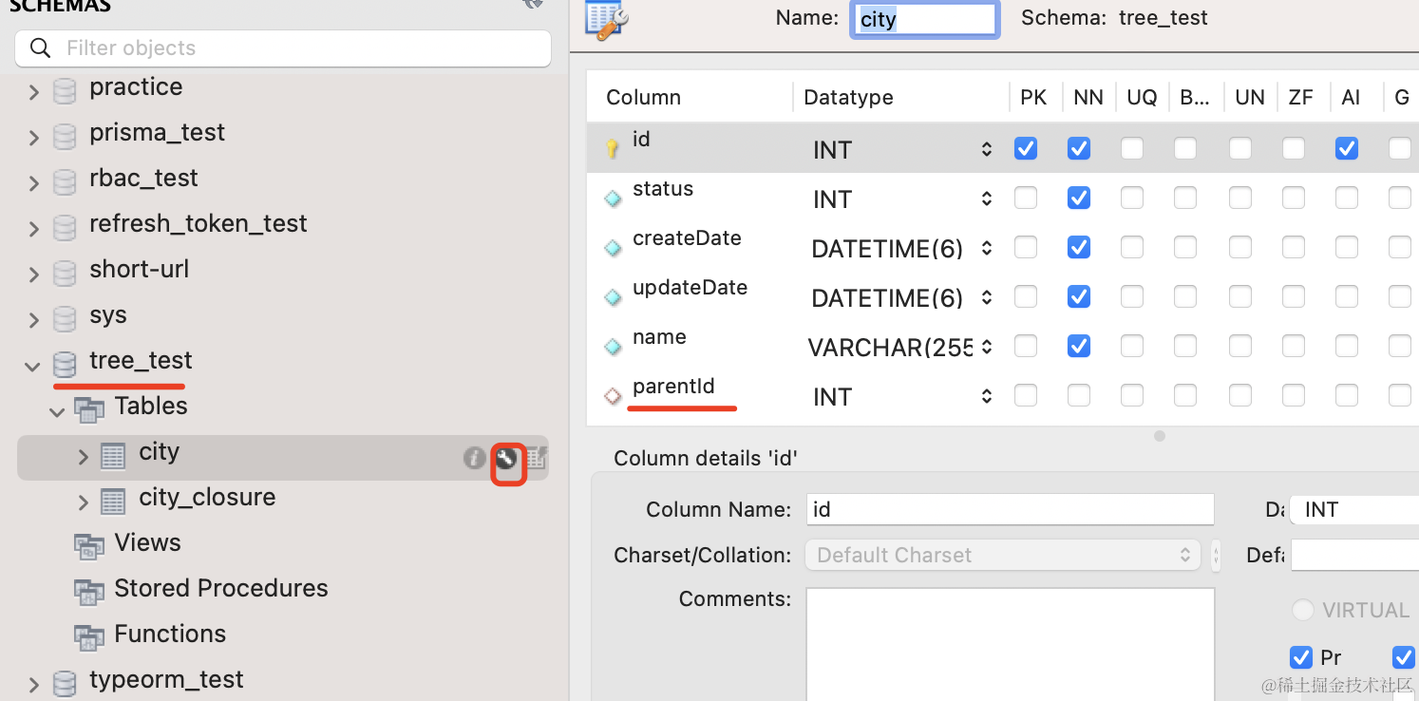The image size is (1419, 701).
Task: Open the datatype dropdown for id
Action: pos(987,149)
